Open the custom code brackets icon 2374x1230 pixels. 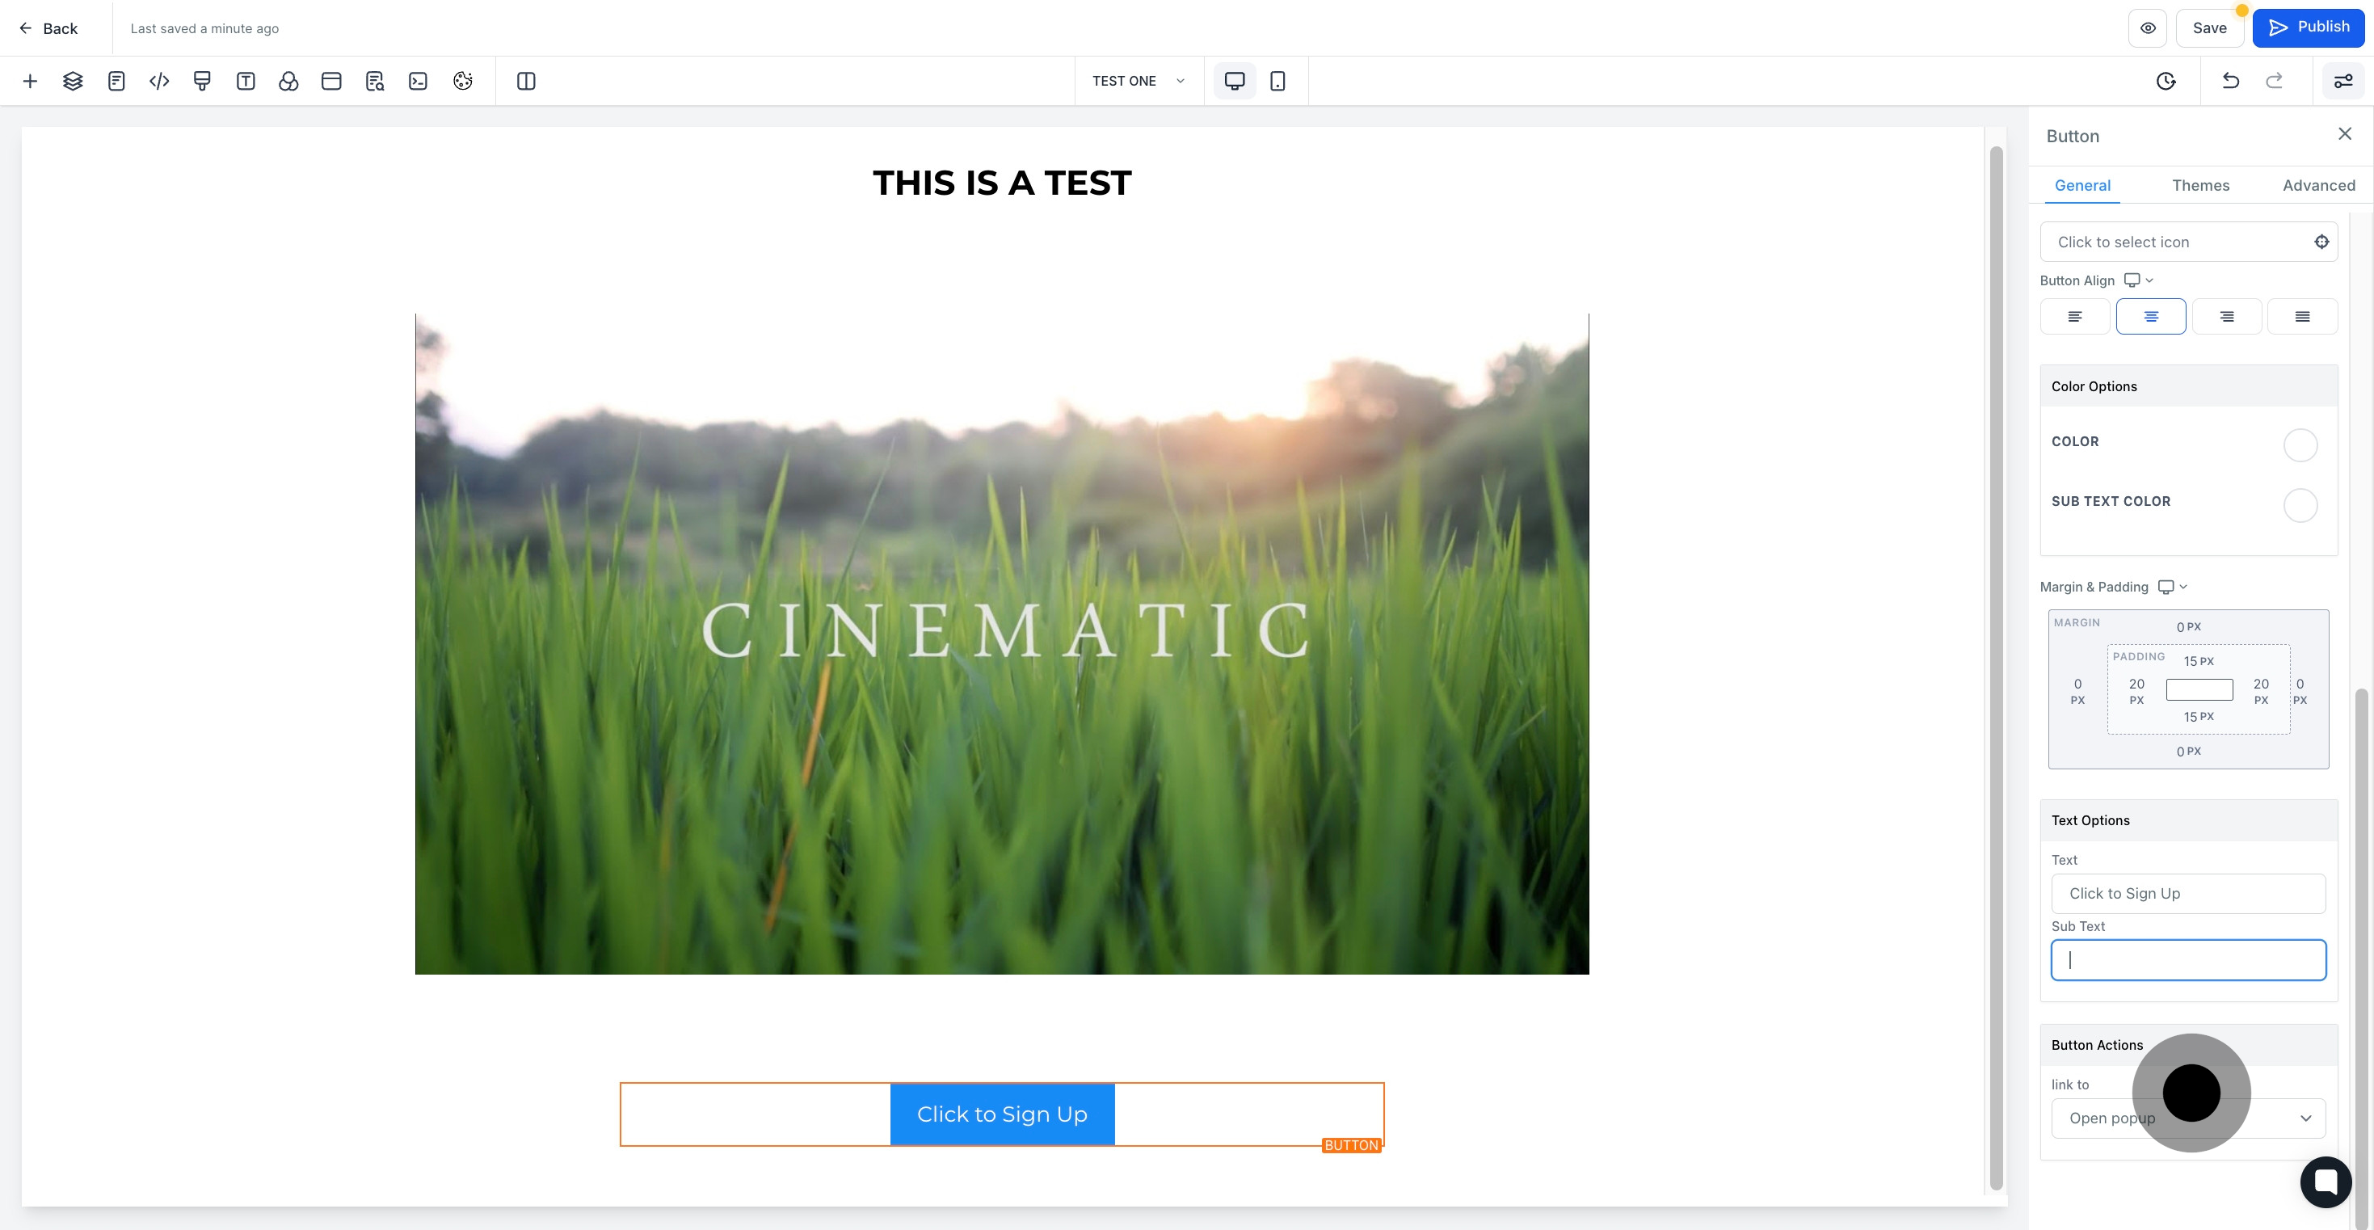(159, 81)
